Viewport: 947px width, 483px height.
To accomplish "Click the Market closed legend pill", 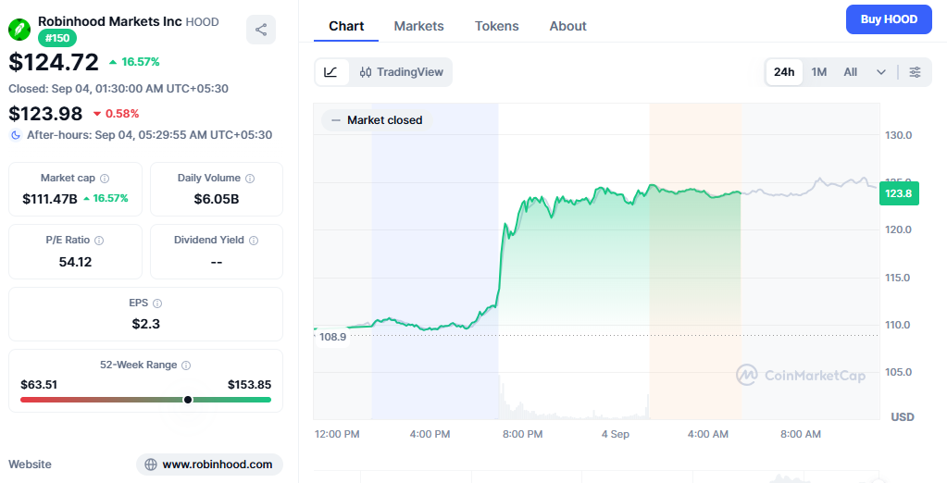I will 376,120.
